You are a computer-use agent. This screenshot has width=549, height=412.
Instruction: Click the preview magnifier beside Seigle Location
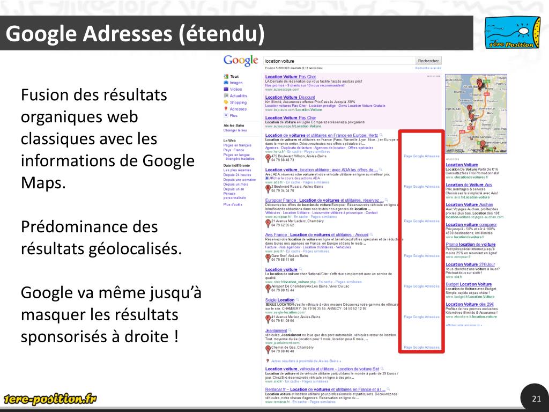(297, 300)
